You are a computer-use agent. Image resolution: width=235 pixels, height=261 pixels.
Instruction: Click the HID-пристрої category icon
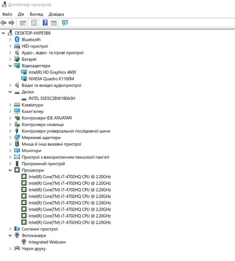pyautogui.click(x=17, y=46)
